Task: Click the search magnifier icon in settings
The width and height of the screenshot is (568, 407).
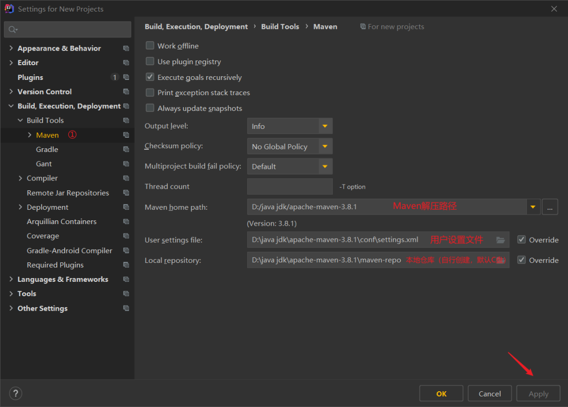Action: [13, 29]
